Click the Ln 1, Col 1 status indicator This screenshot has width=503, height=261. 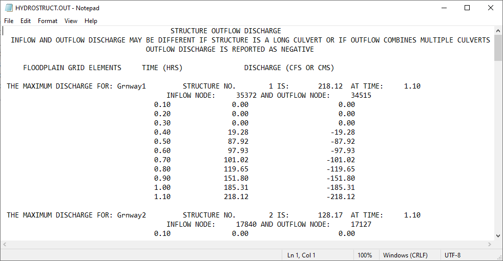click(301, 255)
